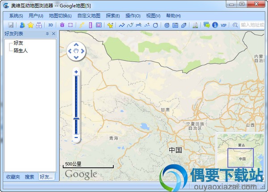Switch to 3D view button
Image resolution: width=268 pixels, height=192 pixels.
50,25
